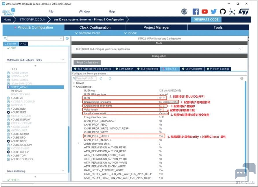Open the Facebook icon link
The image size is (258, 187).
(x=196, y=12)
